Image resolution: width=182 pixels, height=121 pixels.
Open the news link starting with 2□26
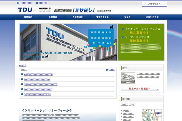(x=41, y=84)
